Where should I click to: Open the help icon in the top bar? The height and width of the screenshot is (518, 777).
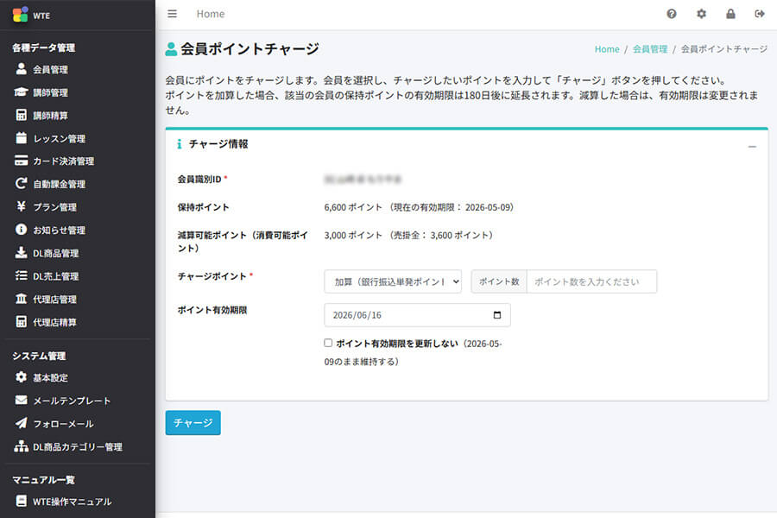[672, 14]
